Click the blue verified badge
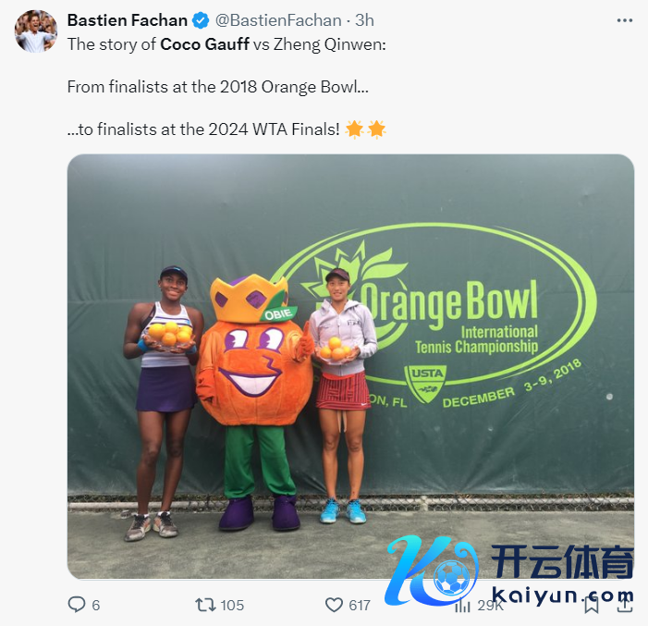 (x=201, y=20)
